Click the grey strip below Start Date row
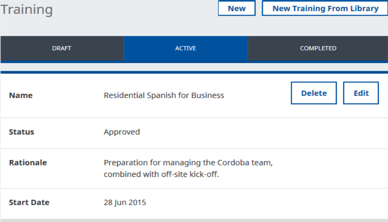This screenshot has height=222, width=388. click(194, 220)
